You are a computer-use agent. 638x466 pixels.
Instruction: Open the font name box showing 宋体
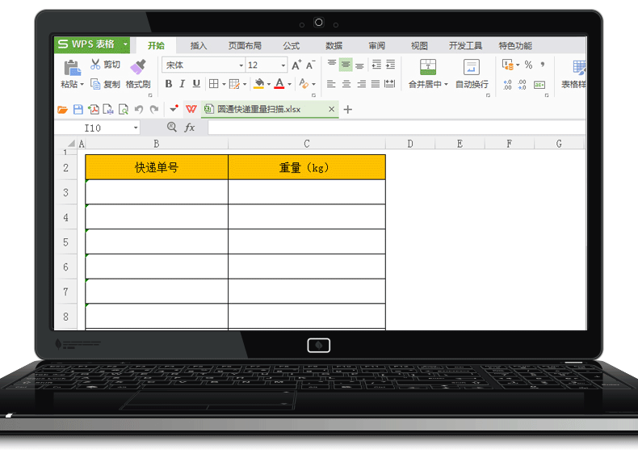pos(204,65)
